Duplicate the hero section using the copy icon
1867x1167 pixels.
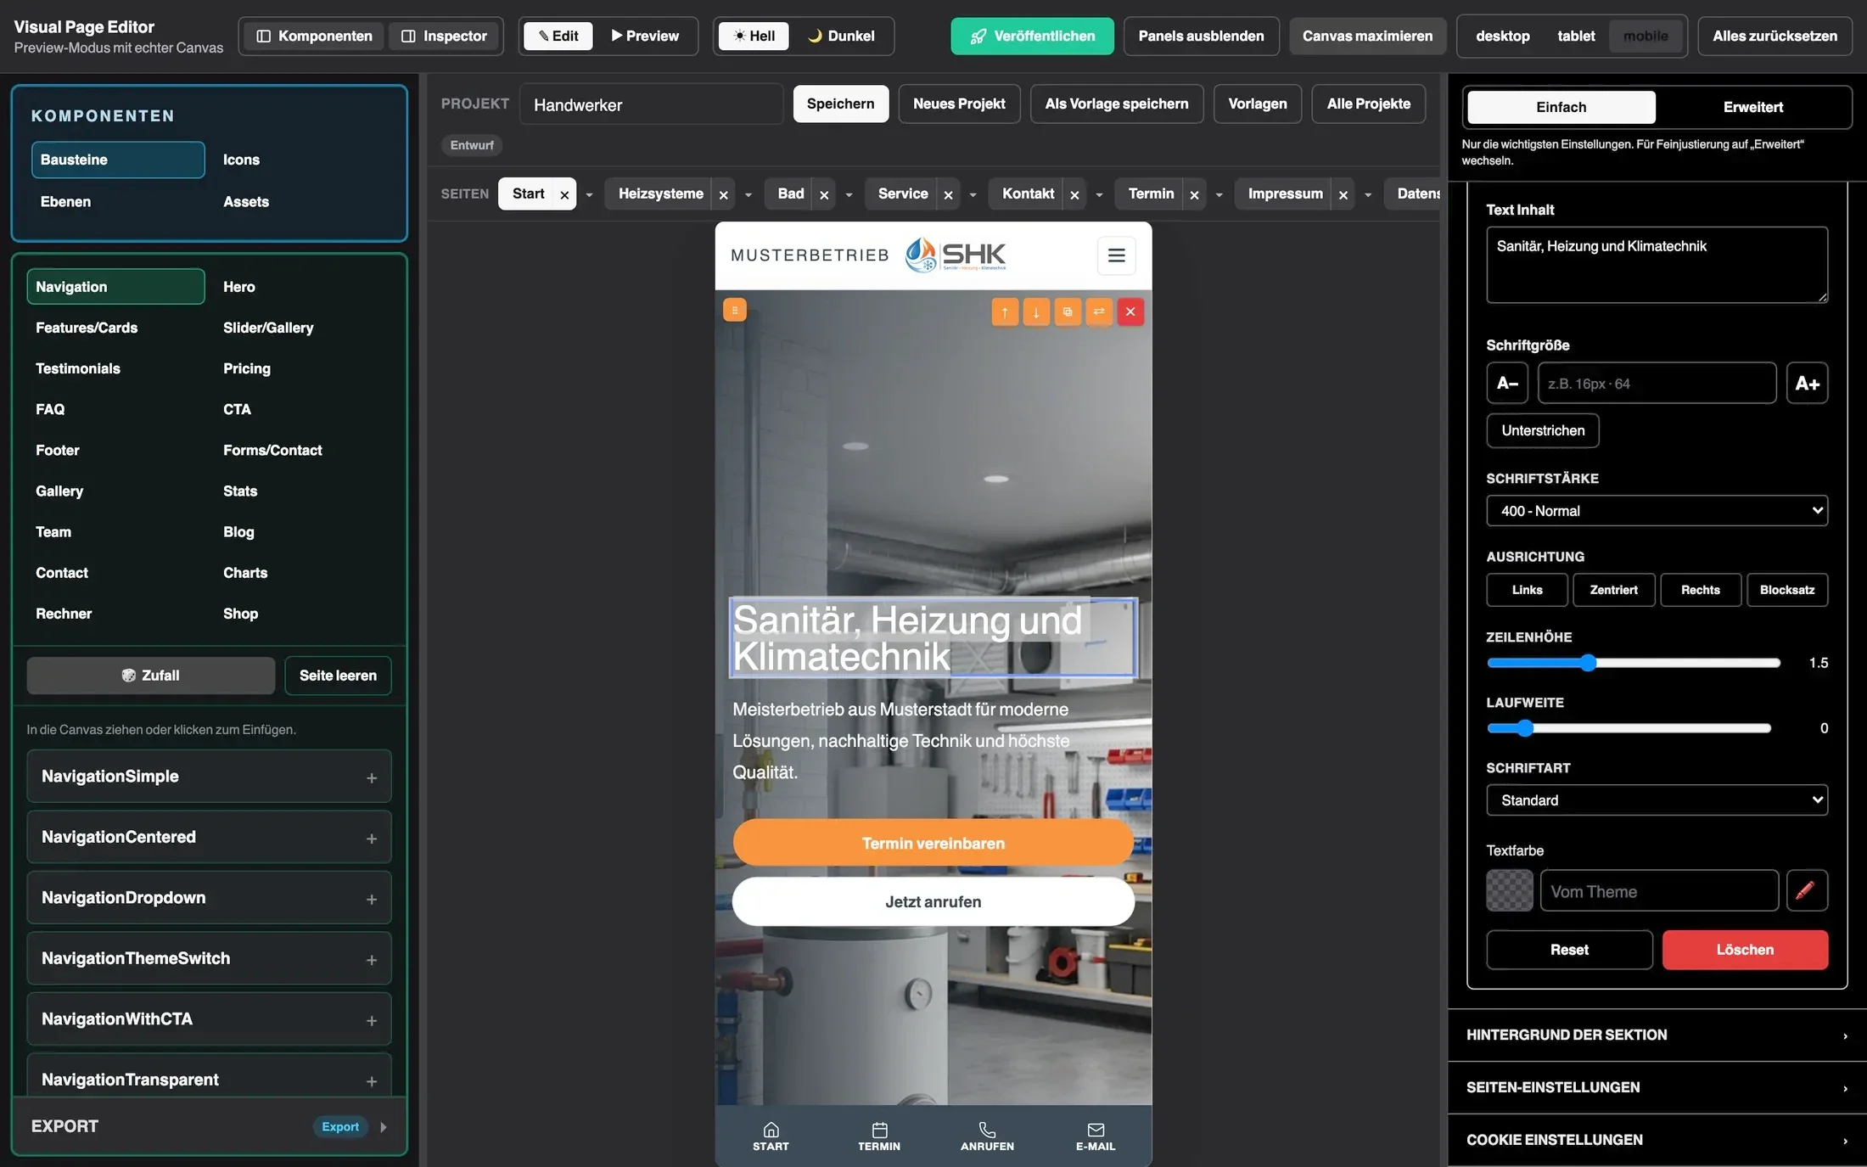[1068, 312]
